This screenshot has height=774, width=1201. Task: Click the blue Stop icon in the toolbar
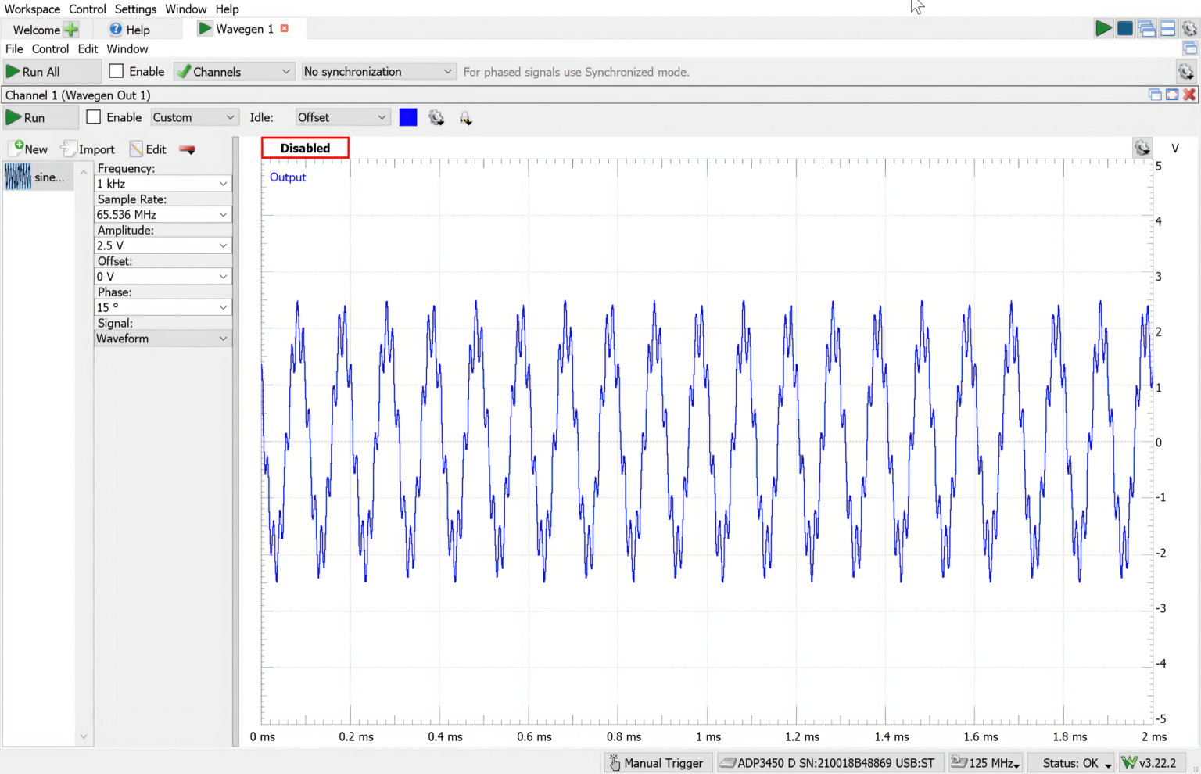(x=1124, y=27)
